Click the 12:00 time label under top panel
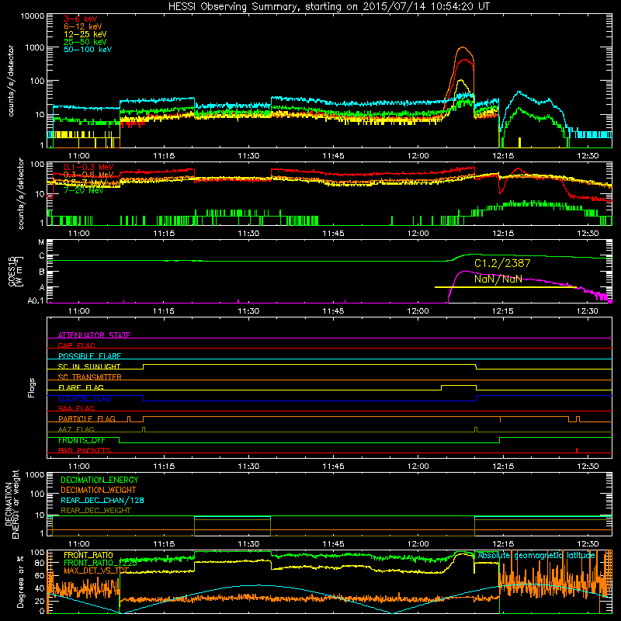The height and width of the screenshot is (621, 621). pos(418,156)
